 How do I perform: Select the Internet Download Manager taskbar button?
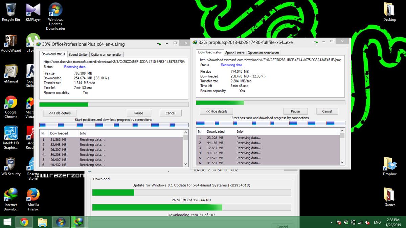tap(79, 222)
